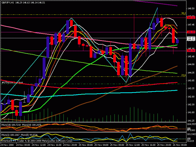Click the 26 Nov 00:00 time label
Image resolution: width=196 pixels, height=147 pixels.
click(x=180, y=145)
